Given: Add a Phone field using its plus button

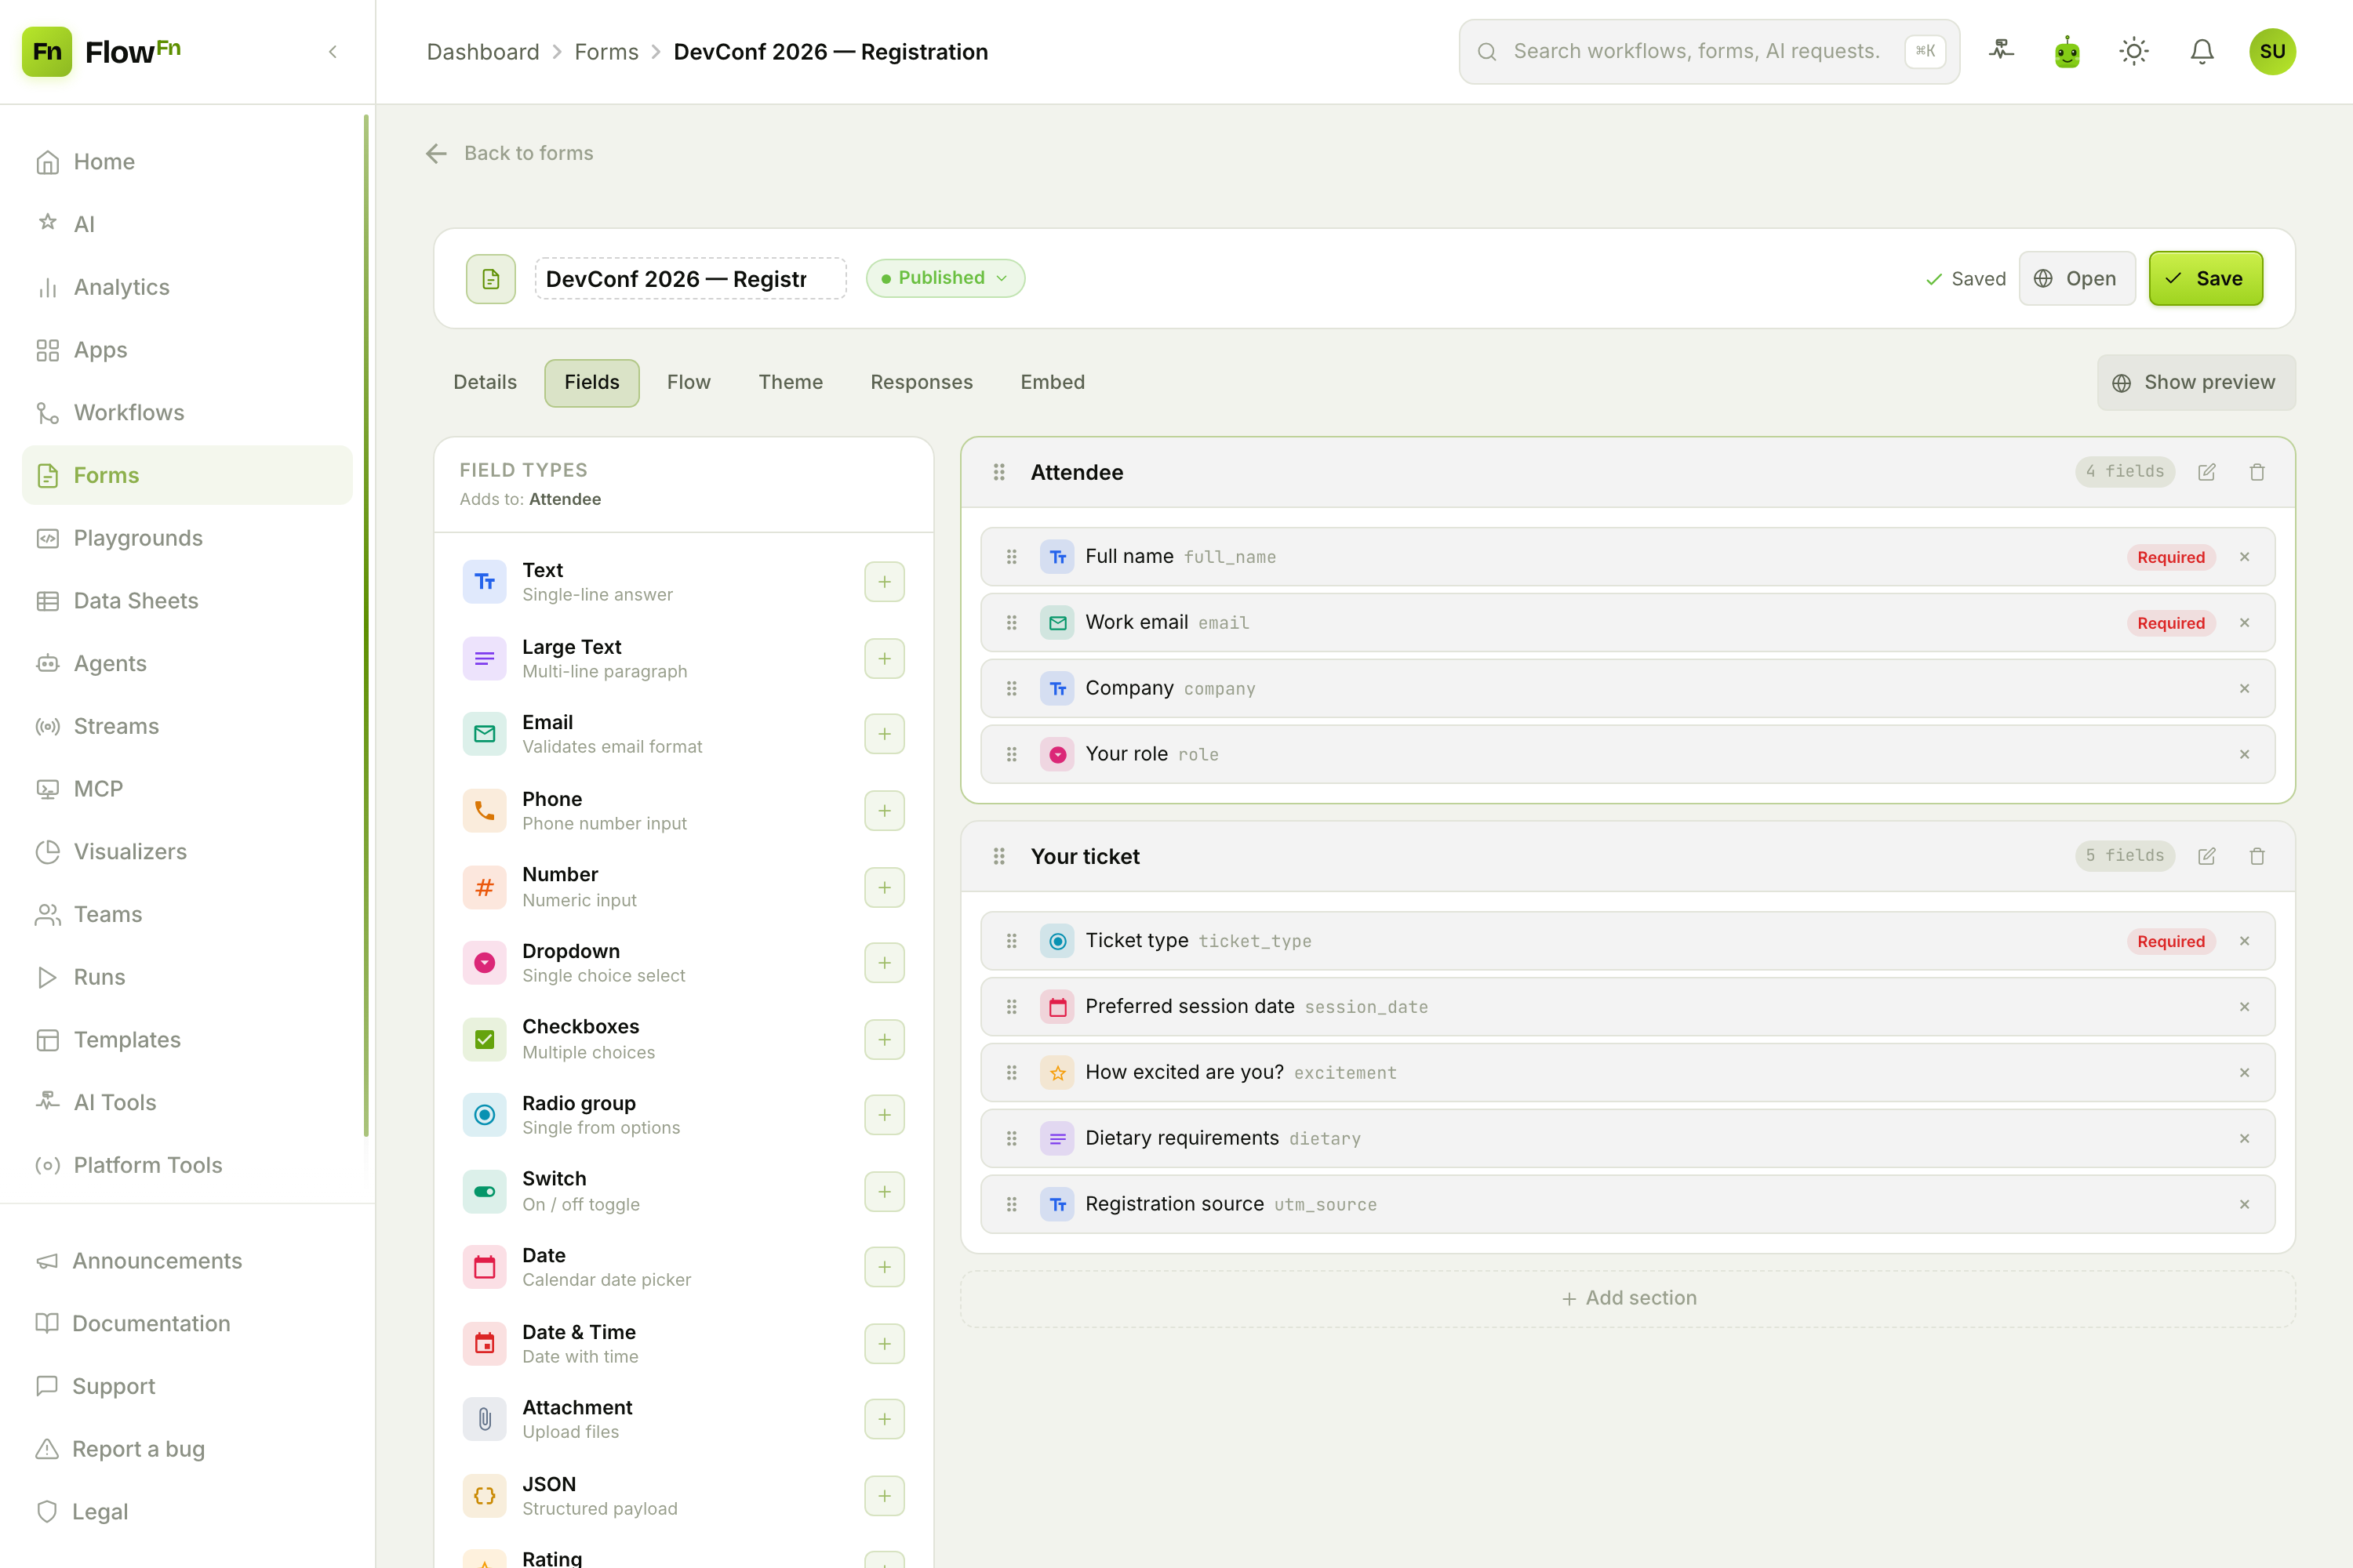Looking at the screenshot, I should (x=885, y=811).
